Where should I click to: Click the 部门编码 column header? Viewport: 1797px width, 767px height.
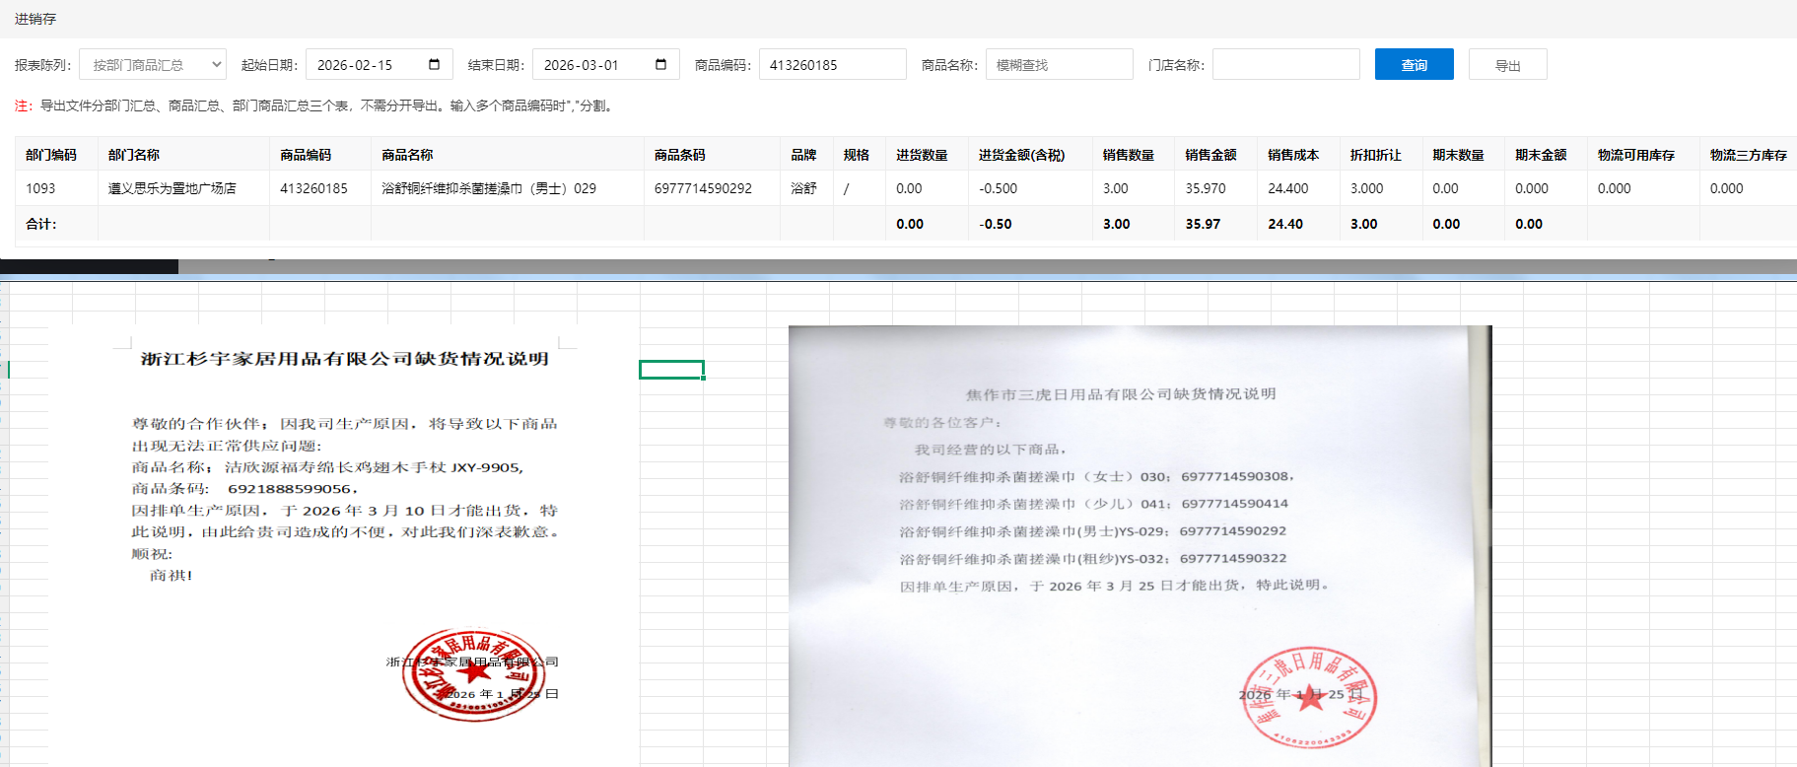pyautogui.click(x=51, y=155)
